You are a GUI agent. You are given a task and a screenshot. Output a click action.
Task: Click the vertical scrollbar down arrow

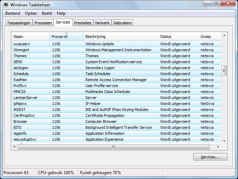(x=224, y=141)
